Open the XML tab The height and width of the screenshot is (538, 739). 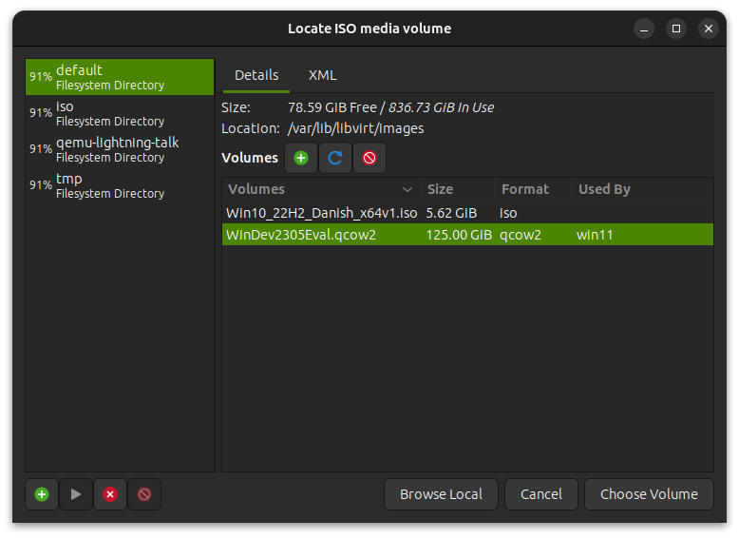322,75
